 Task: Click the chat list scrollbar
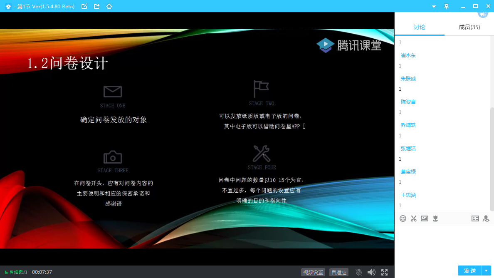click(x=492, y=158)
